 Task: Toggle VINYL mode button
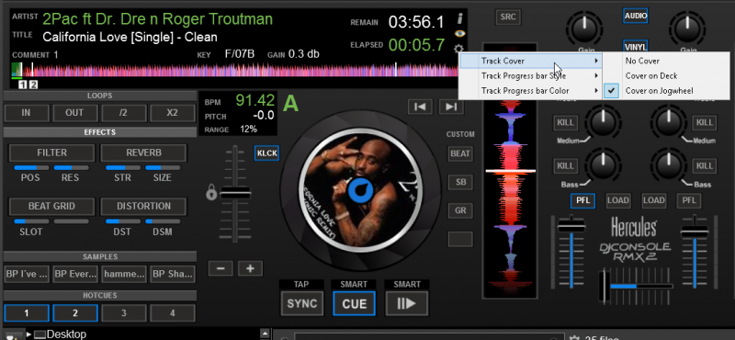coord(636,47)
